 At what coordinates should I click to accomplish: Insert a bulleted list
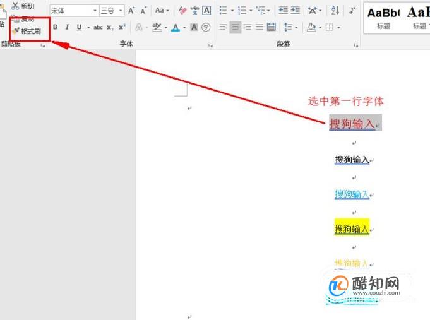pos(224,11)
